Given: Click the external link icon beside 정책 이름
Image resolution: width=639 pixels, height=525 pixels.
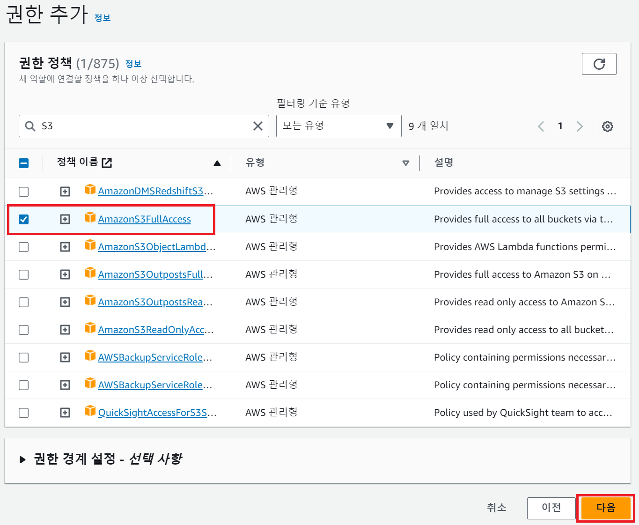Looking at the screenshot, I should [x=107, y=163].
